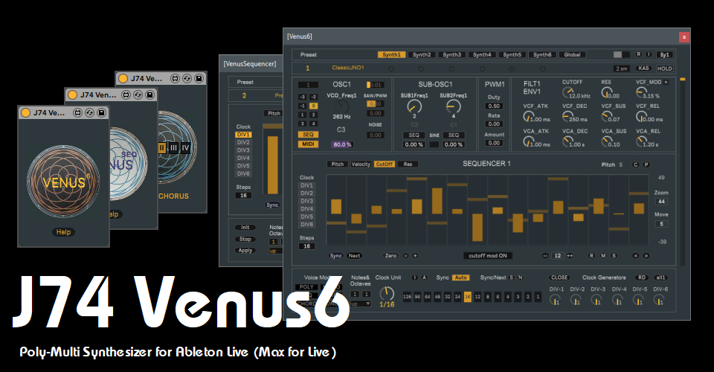
Task: Click Sync button in VenusSequencer window
Action: point(272,205)
